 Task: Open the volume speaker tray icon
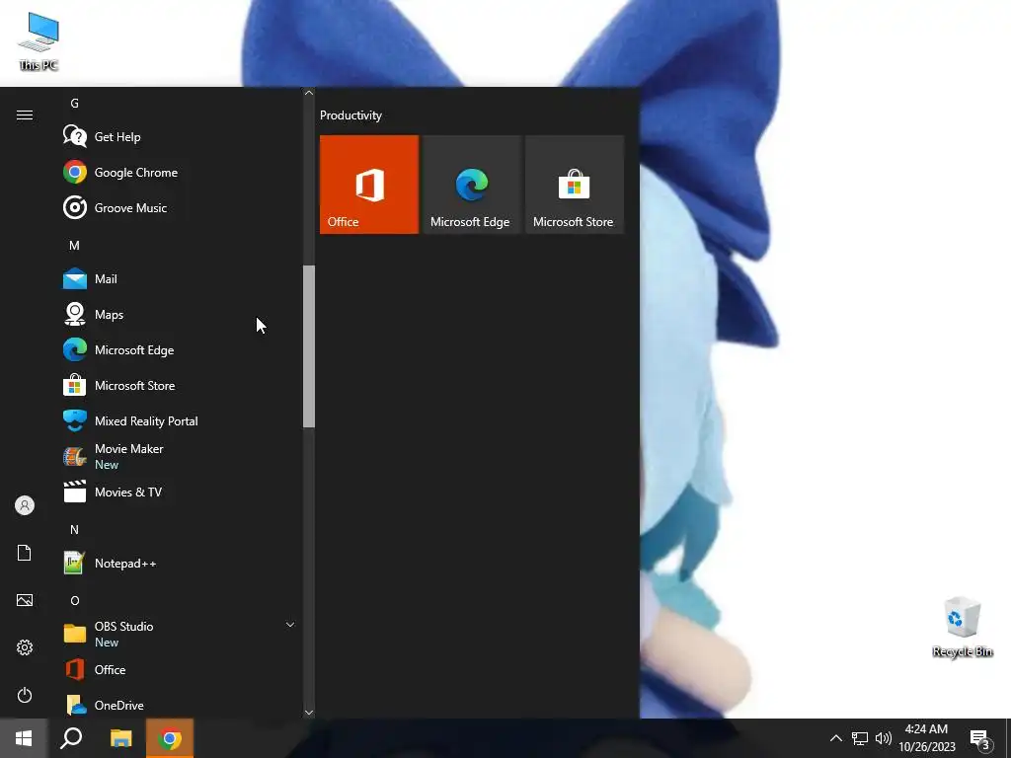(x=884, y=738)
